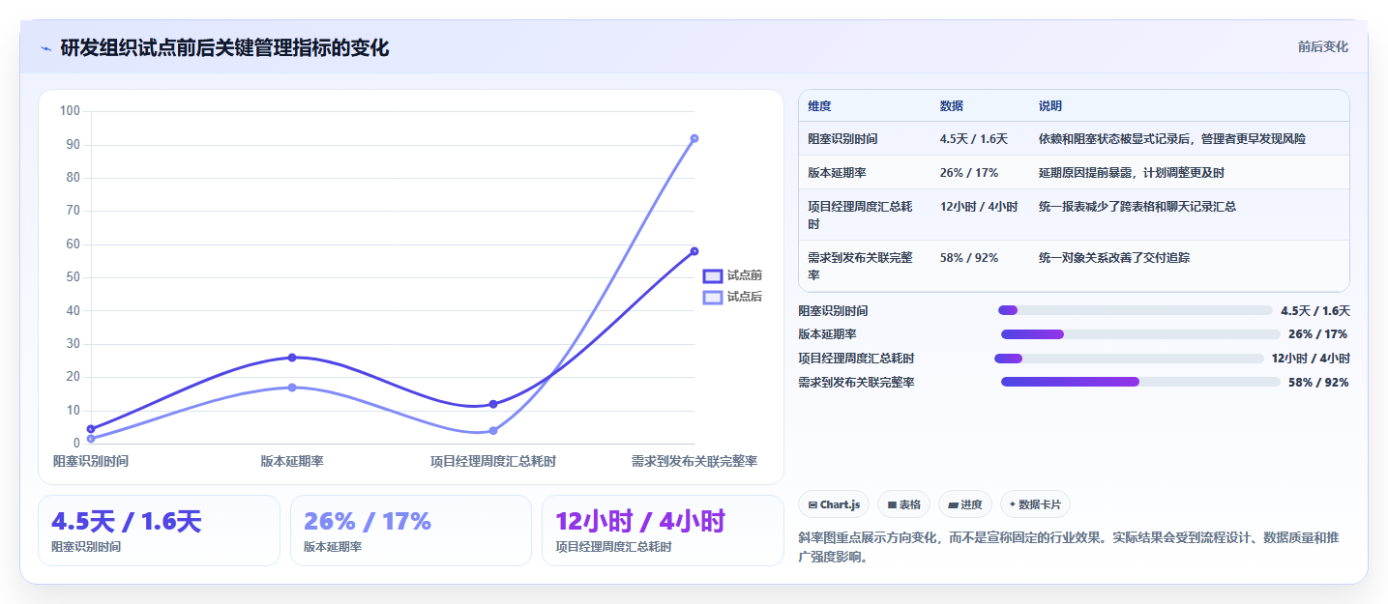The image size is (1388, 604).
Task: Click progress value 58% / 92%
Action: click(x=1318, y=383)
